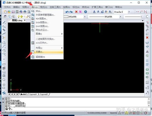Click the OpenGL status bar entry
This screenshot has height=116, width=152.
click(x=113, y=113)
